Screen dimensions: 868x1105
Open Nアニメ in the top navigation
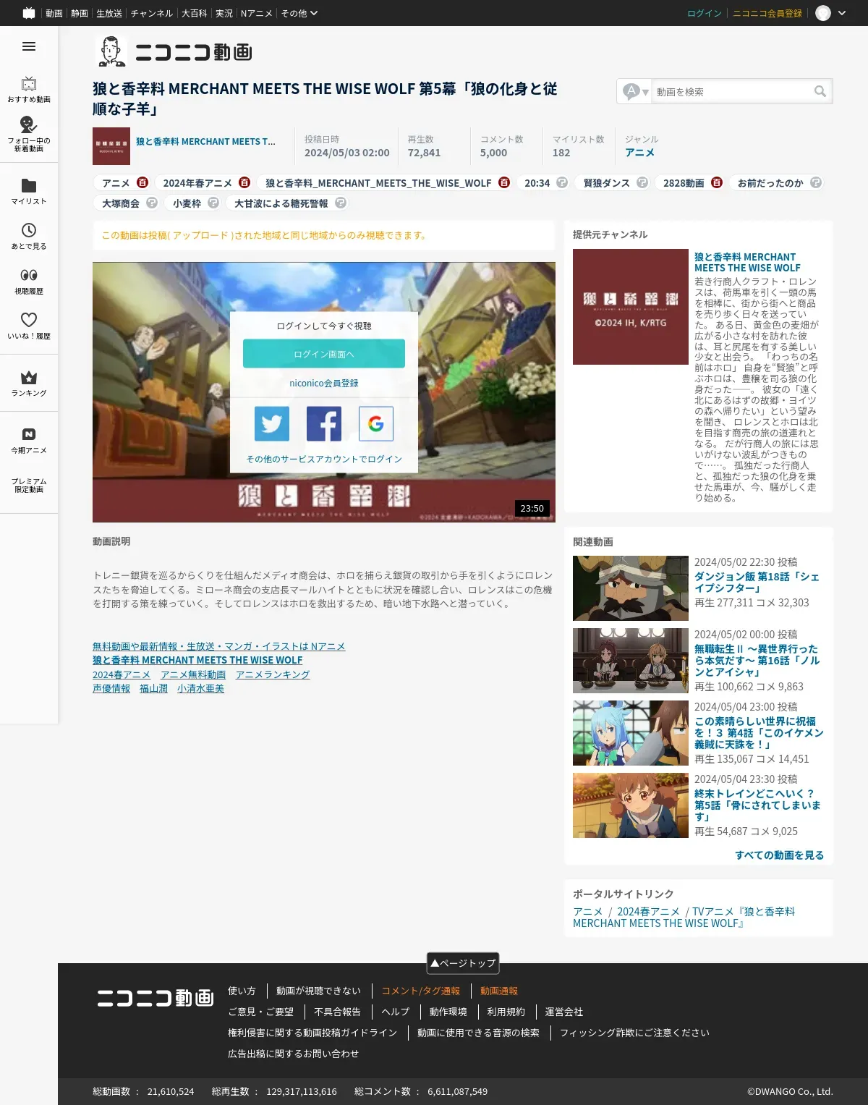[x=257, y=13]
